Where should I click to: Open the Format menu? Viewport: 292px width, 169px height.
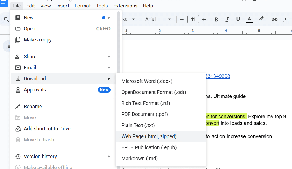pyautogui.click(x=83, y=6)
